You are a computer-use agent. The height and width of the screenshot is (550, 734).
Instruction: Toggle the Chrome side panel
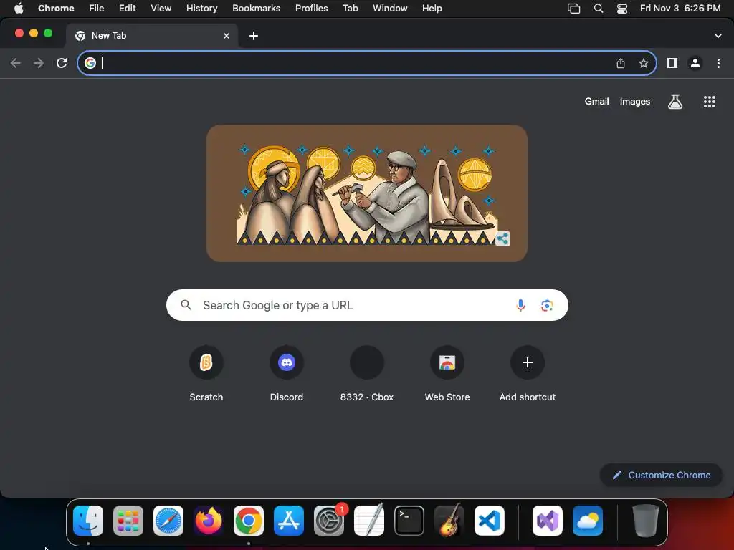(x=672, y=63)
